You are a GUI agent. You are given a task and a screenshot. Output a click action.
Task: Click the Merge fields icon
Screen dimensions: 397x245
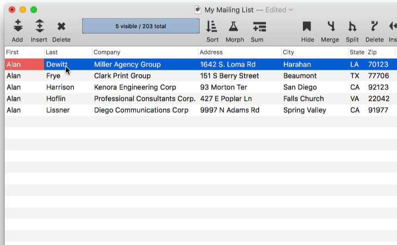[331, 26]
